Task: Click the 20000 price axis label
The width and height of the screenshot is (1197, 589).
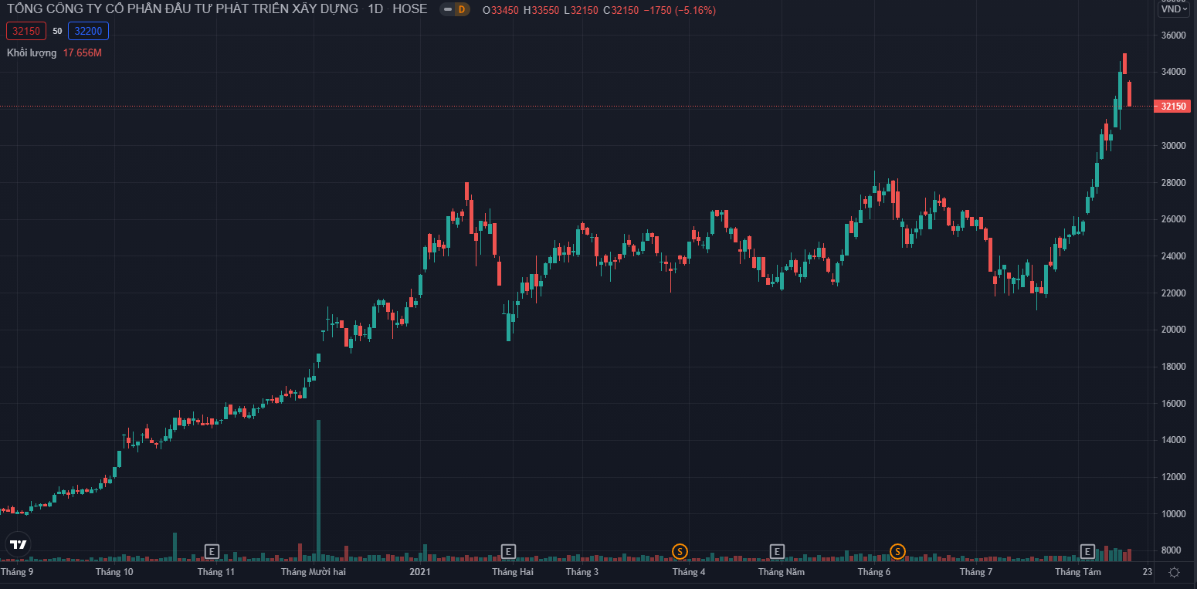Action: pyautogui.click(x=1173, y=330)
